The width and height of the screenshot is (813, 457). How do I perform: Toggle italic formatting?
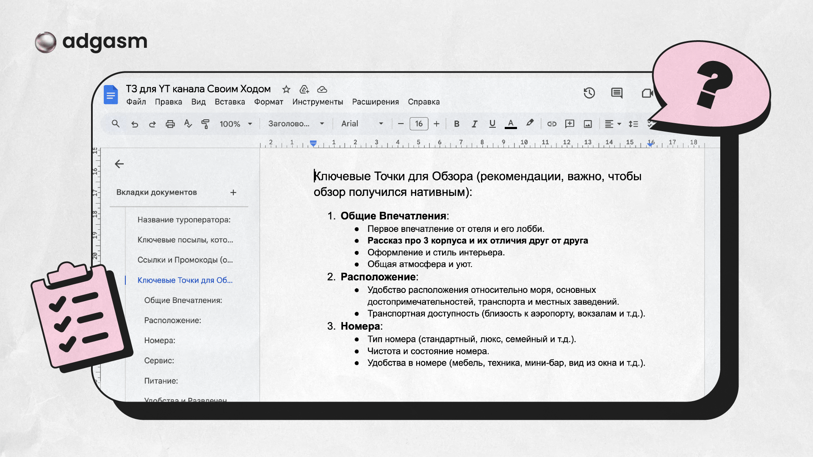coord(474,124)
